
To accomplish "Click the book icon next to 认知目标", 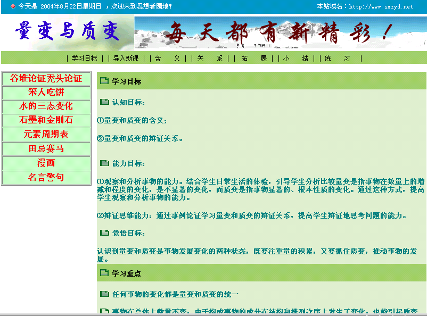I will [104, 102].
